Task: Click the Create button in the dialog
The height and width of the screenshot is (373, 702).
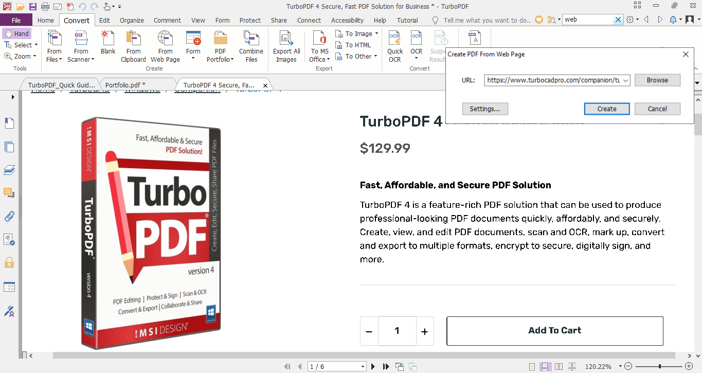Action: (606, 109)
